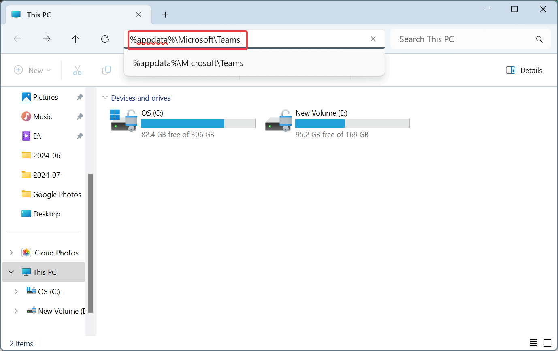Screen dimensions: 558x351
Task: Click the Copy icon in toolbar
Action: pos(106,70)
